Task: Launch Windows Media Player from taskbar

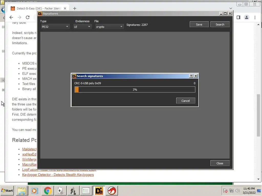Action: [x=35, y=191]
